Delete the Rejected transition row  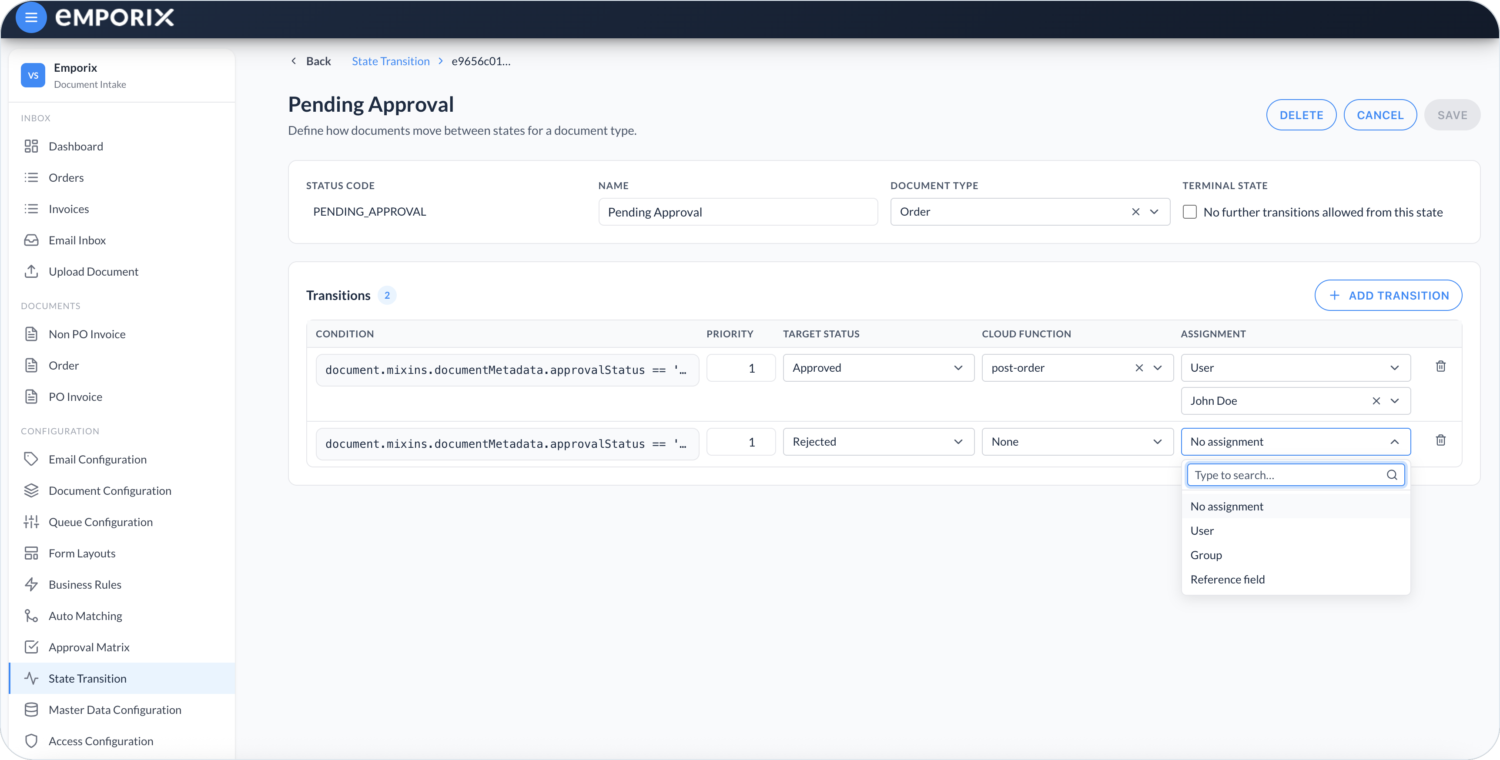(1440, 440)
